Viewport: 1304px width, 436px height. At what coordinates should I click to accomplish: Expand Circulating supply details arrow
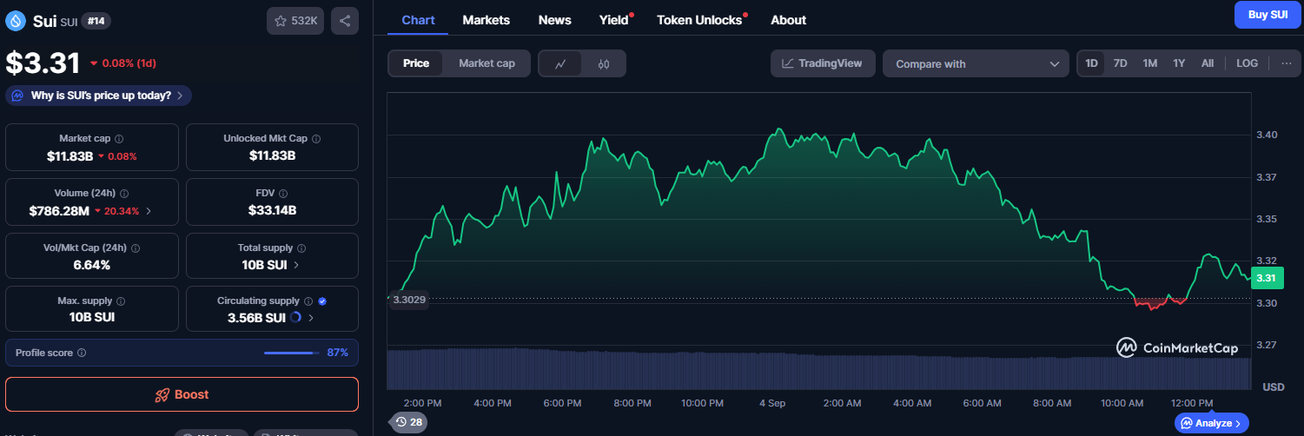(x=311, y=318)
